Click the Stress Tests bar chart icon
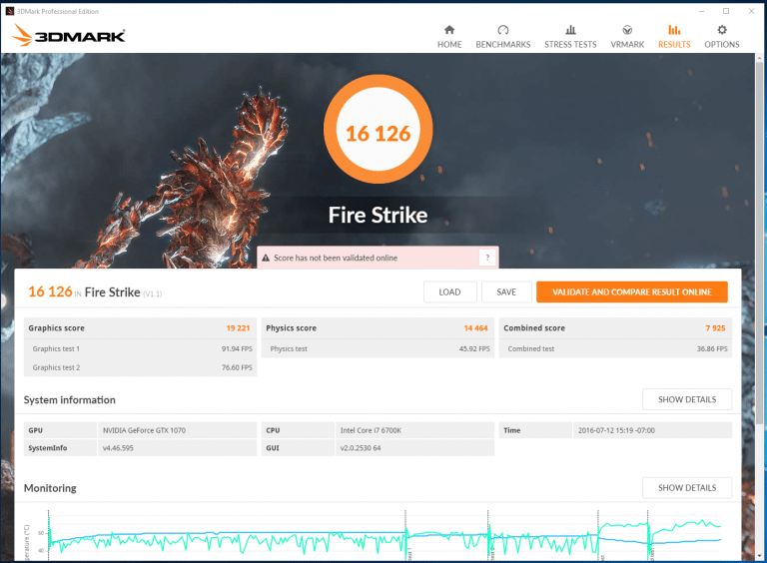 570,30
